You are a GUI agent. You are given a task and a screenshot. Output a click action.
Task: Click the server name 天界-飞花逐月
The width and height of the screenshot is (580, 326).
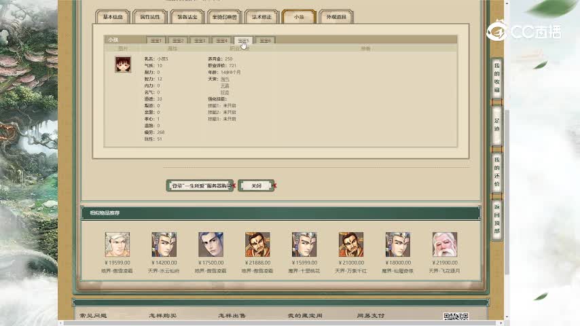pyautogui.click(x=445, y=271)
